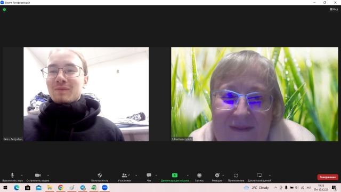Open the Windows Start menu
Viewport: 341px width, 192px height.
pyautogui.click(x=5, y=187)
